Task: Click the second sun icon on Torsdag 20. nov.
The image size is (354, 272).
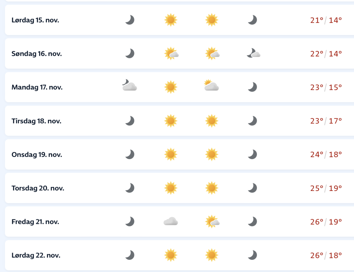Action: (x=212, y=188)
